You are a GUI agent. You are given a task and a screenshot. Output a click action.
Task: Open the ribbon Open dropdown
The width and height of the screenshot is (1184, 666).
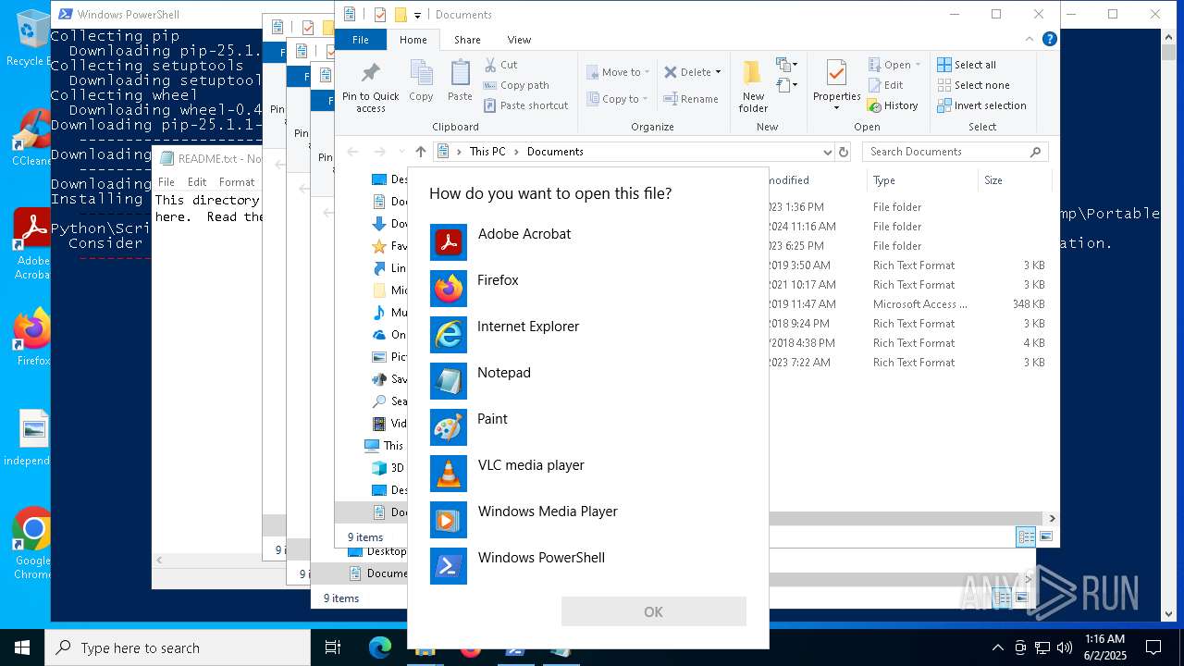(x=895, y=65)
